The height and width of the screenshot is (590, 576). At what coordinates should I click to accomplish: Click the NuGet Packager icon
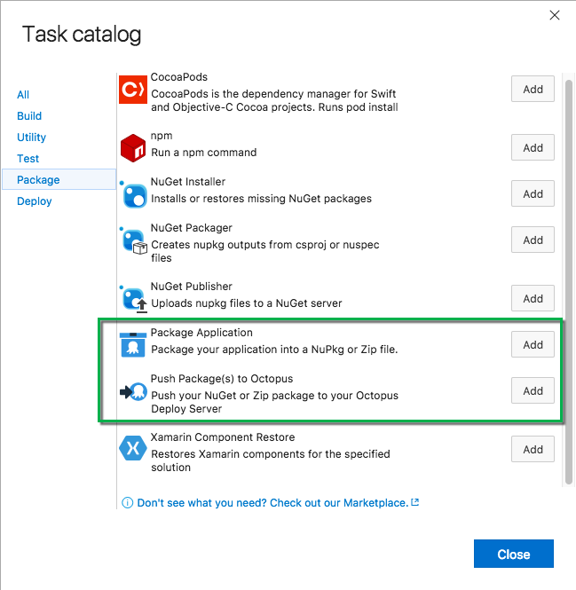click(133, 240)
